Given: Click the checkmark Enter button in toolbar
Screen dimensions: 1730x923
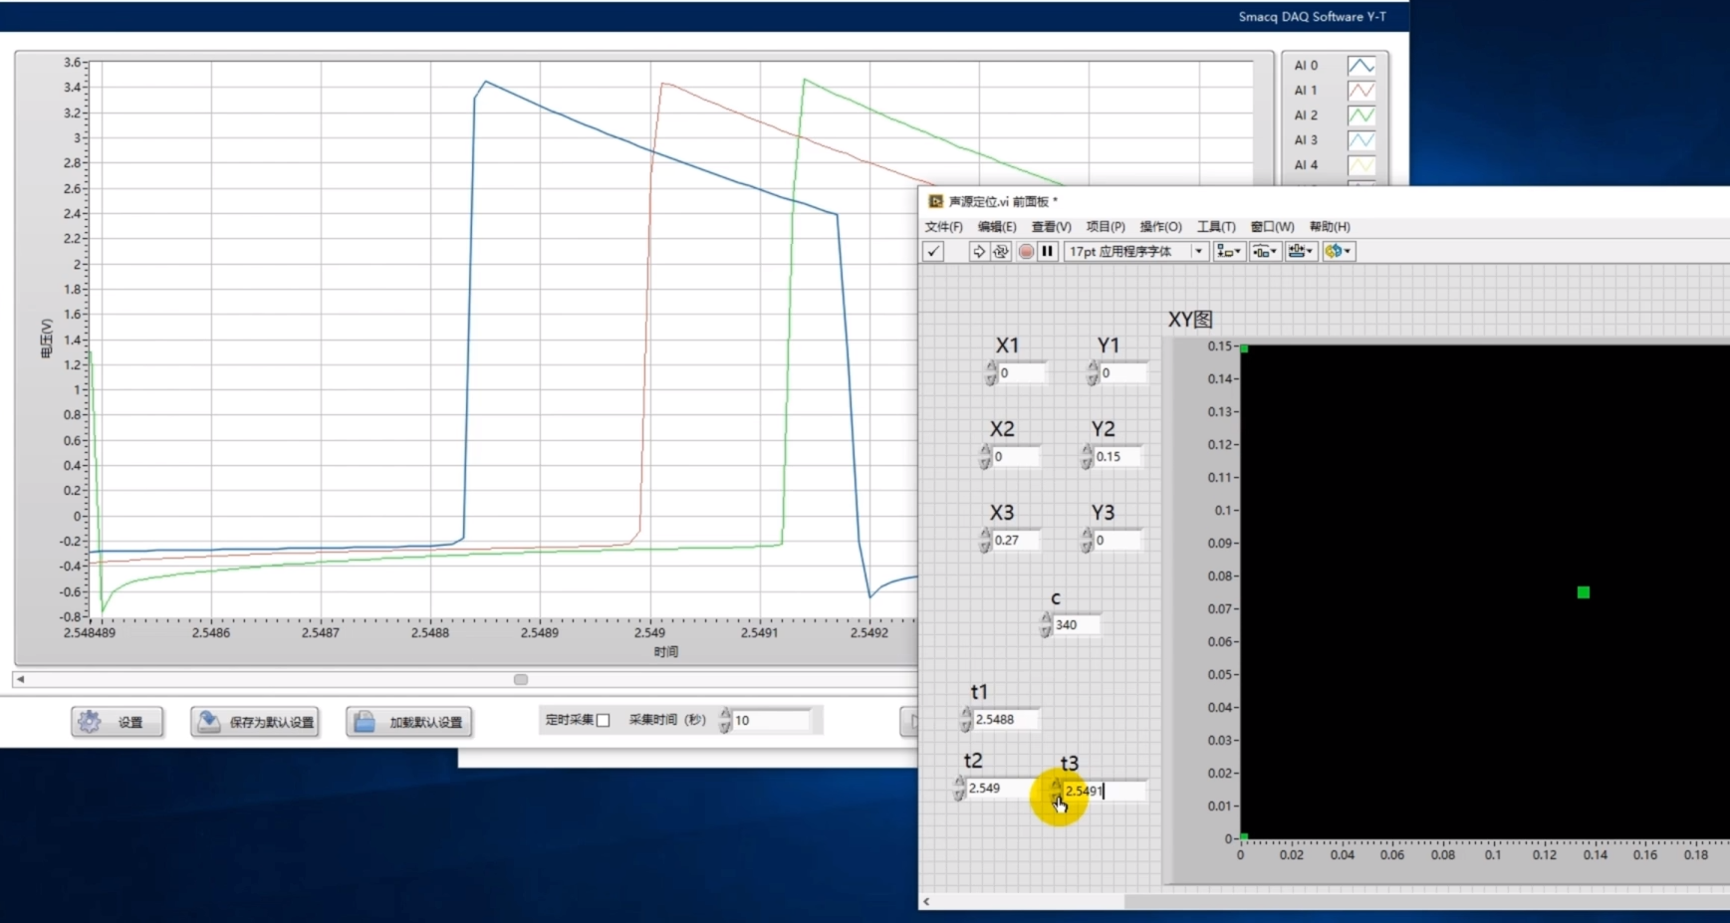Looking at the screenshot, I should [933, 252].
